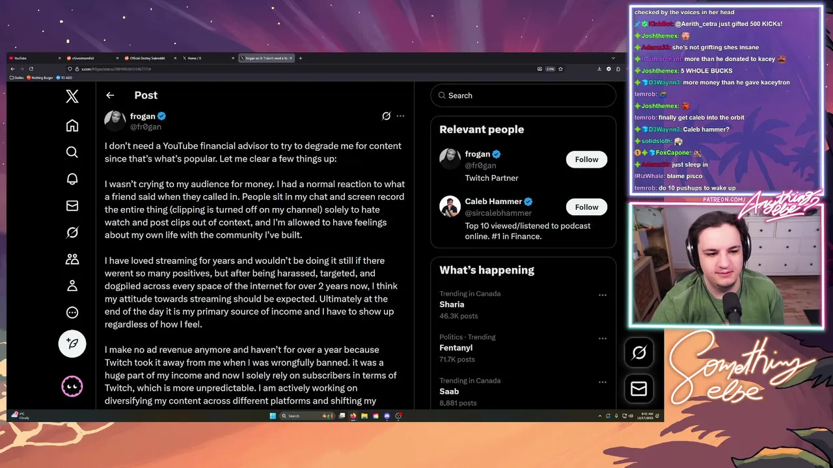The height and width of the screenshot is (468, 833).
Task: Open floating Messages button at bottom right
Action: [x=639, y=389]
